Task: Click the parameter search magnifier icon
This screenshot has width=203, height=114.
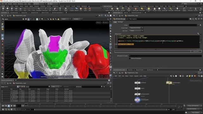Action: (x=196, y=19)
